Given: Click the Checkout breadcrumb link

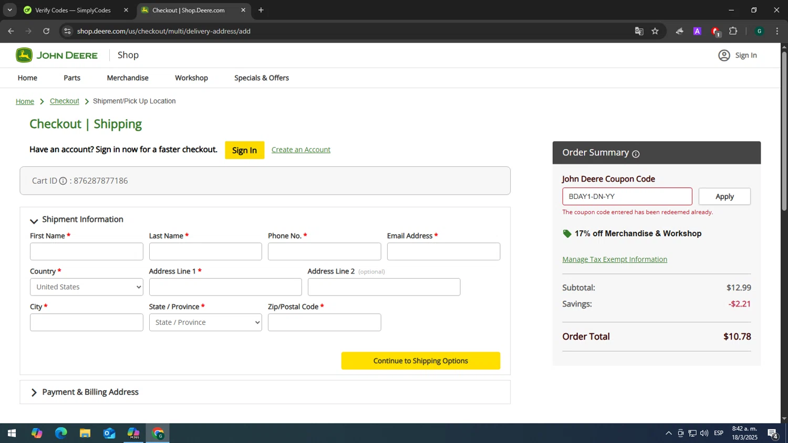Looking at the screenshot, I should click(x=65, y=101).
